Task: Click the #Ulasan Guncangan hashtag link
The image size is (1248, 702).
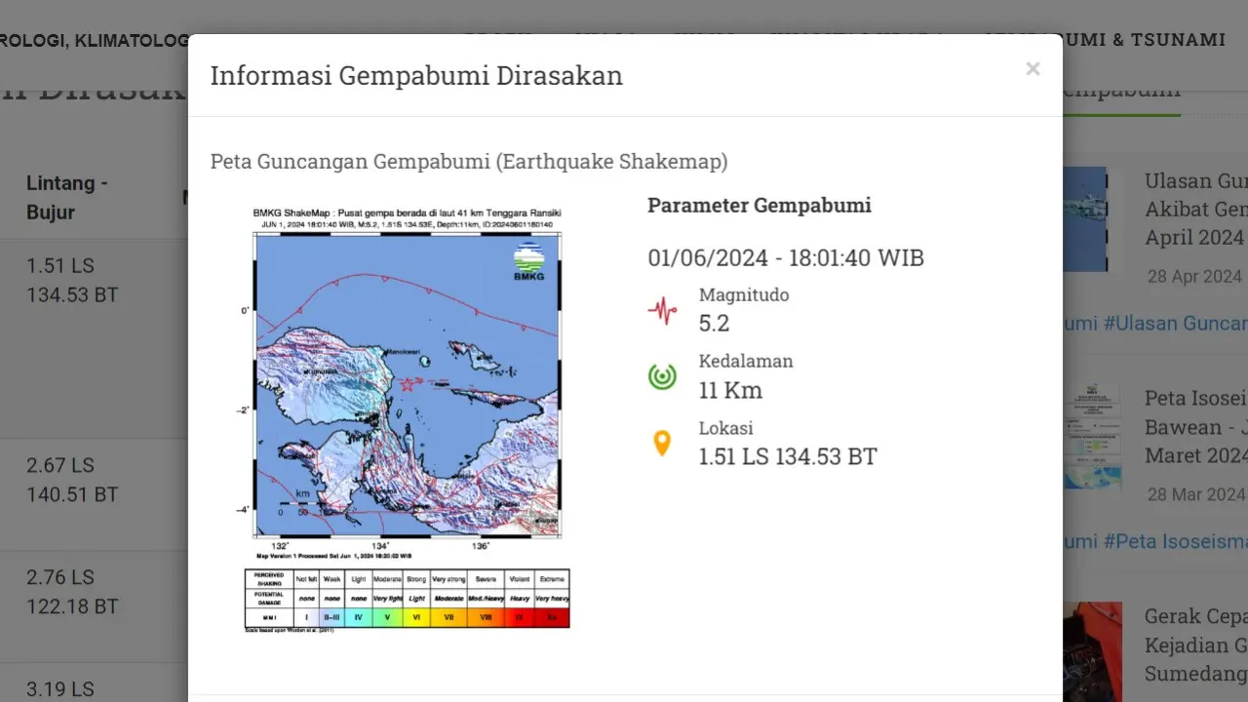Action: pyautogui.click(x=1176, y=324)
